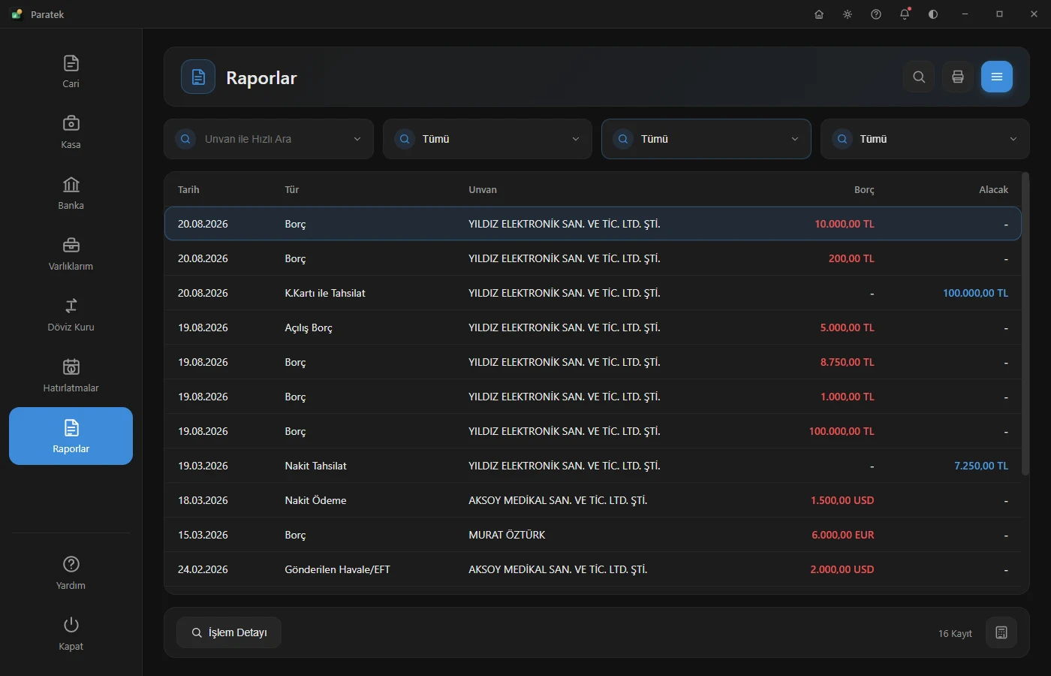Open the blue hamburger menu button
The width and height of the screenshot is (1051, 676).
[997, 77]
